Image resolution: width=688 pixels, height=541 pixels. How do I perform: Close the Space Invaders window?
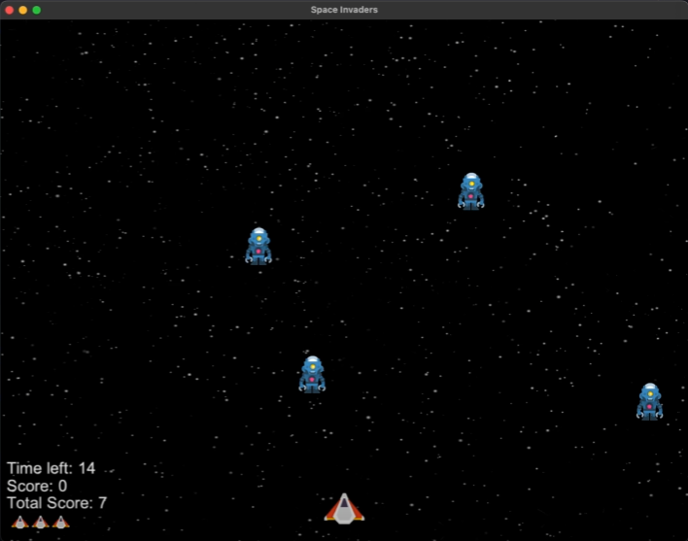[9, 10]
